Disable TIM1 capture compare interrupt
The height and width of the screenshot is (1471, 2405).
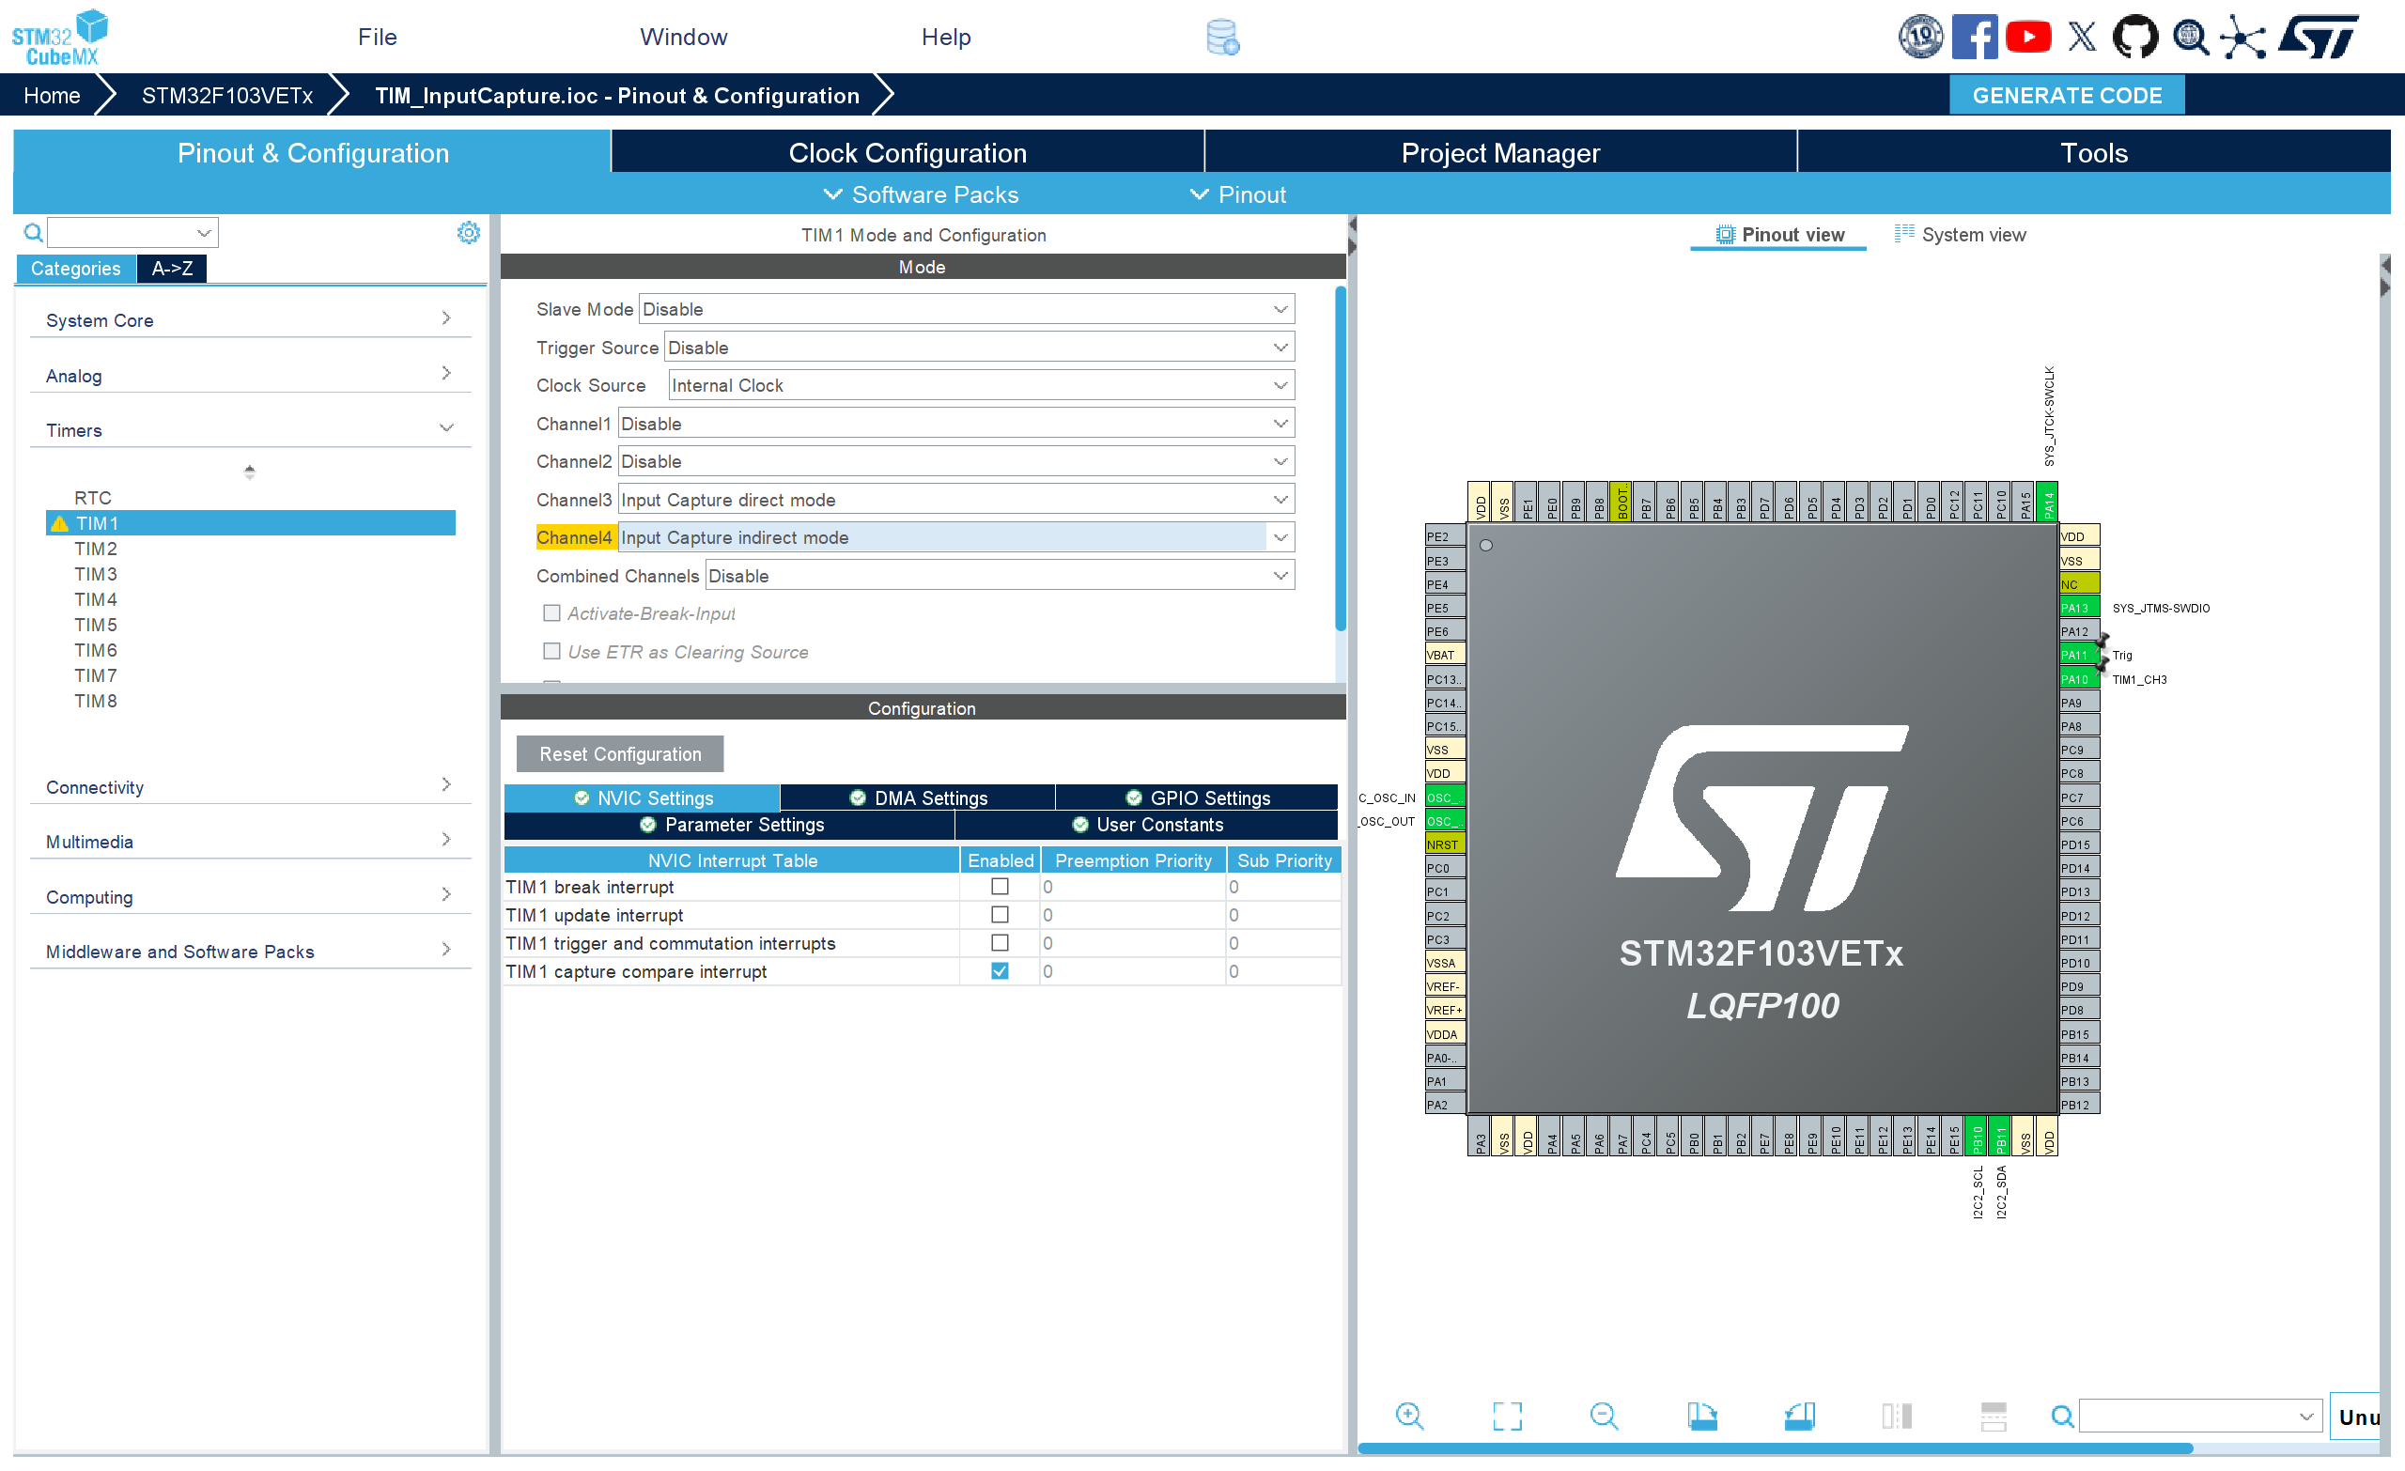coord(1000,971)
